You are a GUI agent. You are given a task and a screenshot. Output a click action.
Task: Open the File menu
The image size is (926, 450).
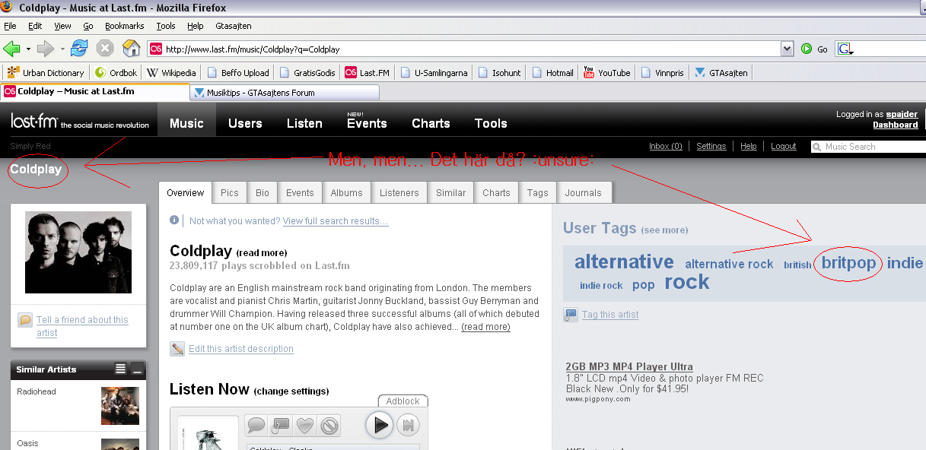pyautogui.click(x=10, y=26)
